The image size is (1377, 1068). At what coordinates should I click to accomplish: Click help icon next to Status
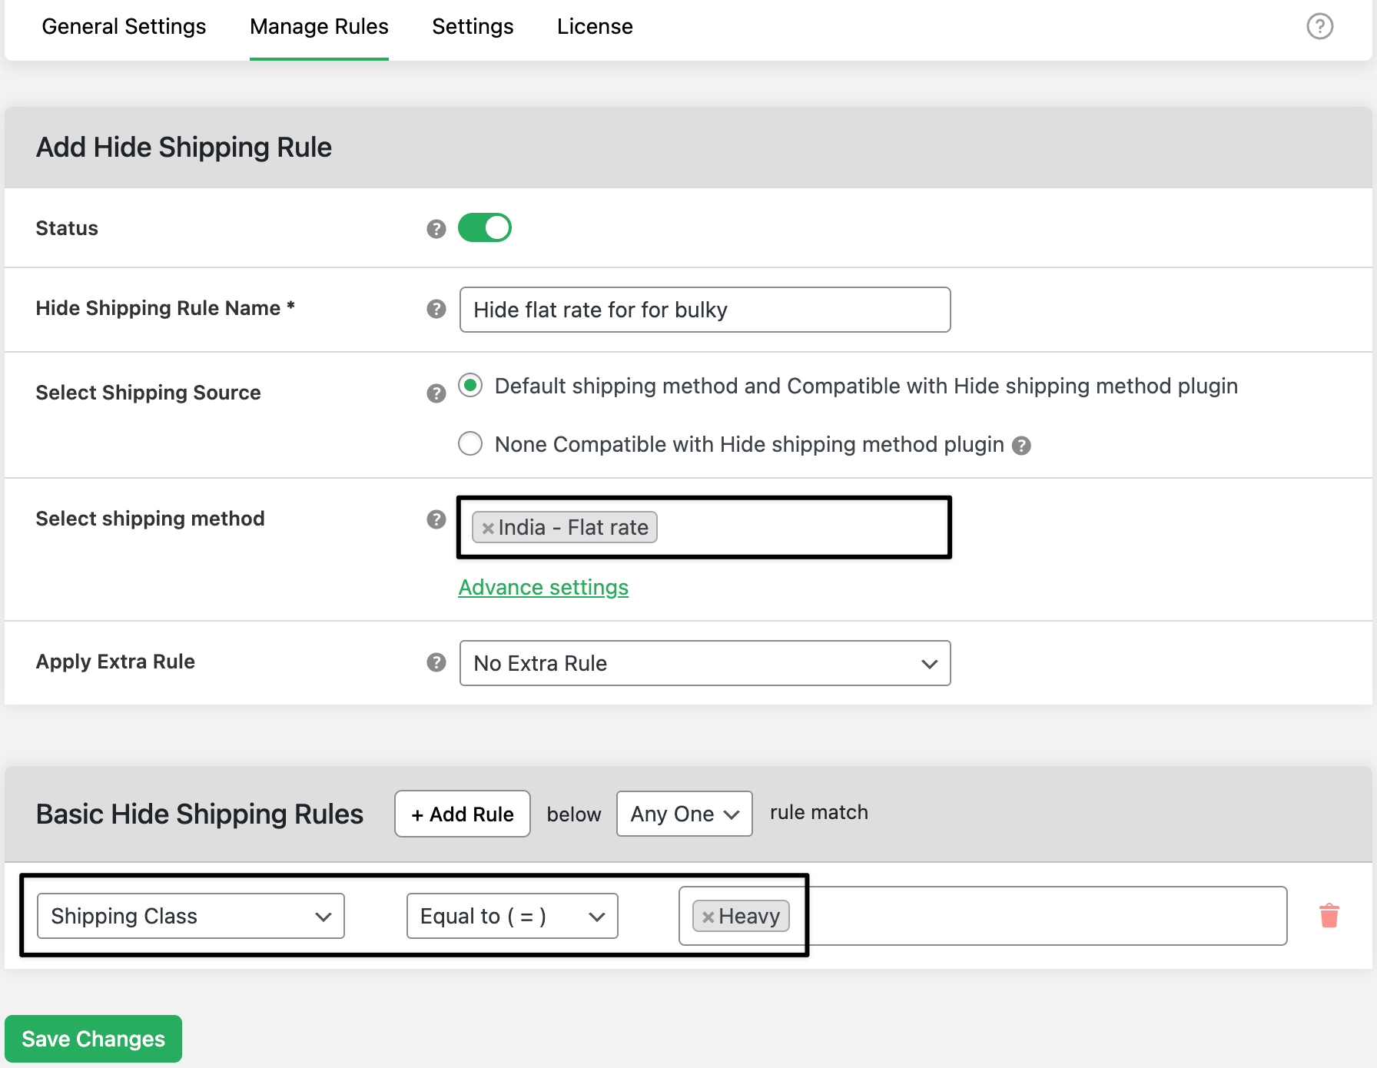pyautogui.click(x=436, y=229)
